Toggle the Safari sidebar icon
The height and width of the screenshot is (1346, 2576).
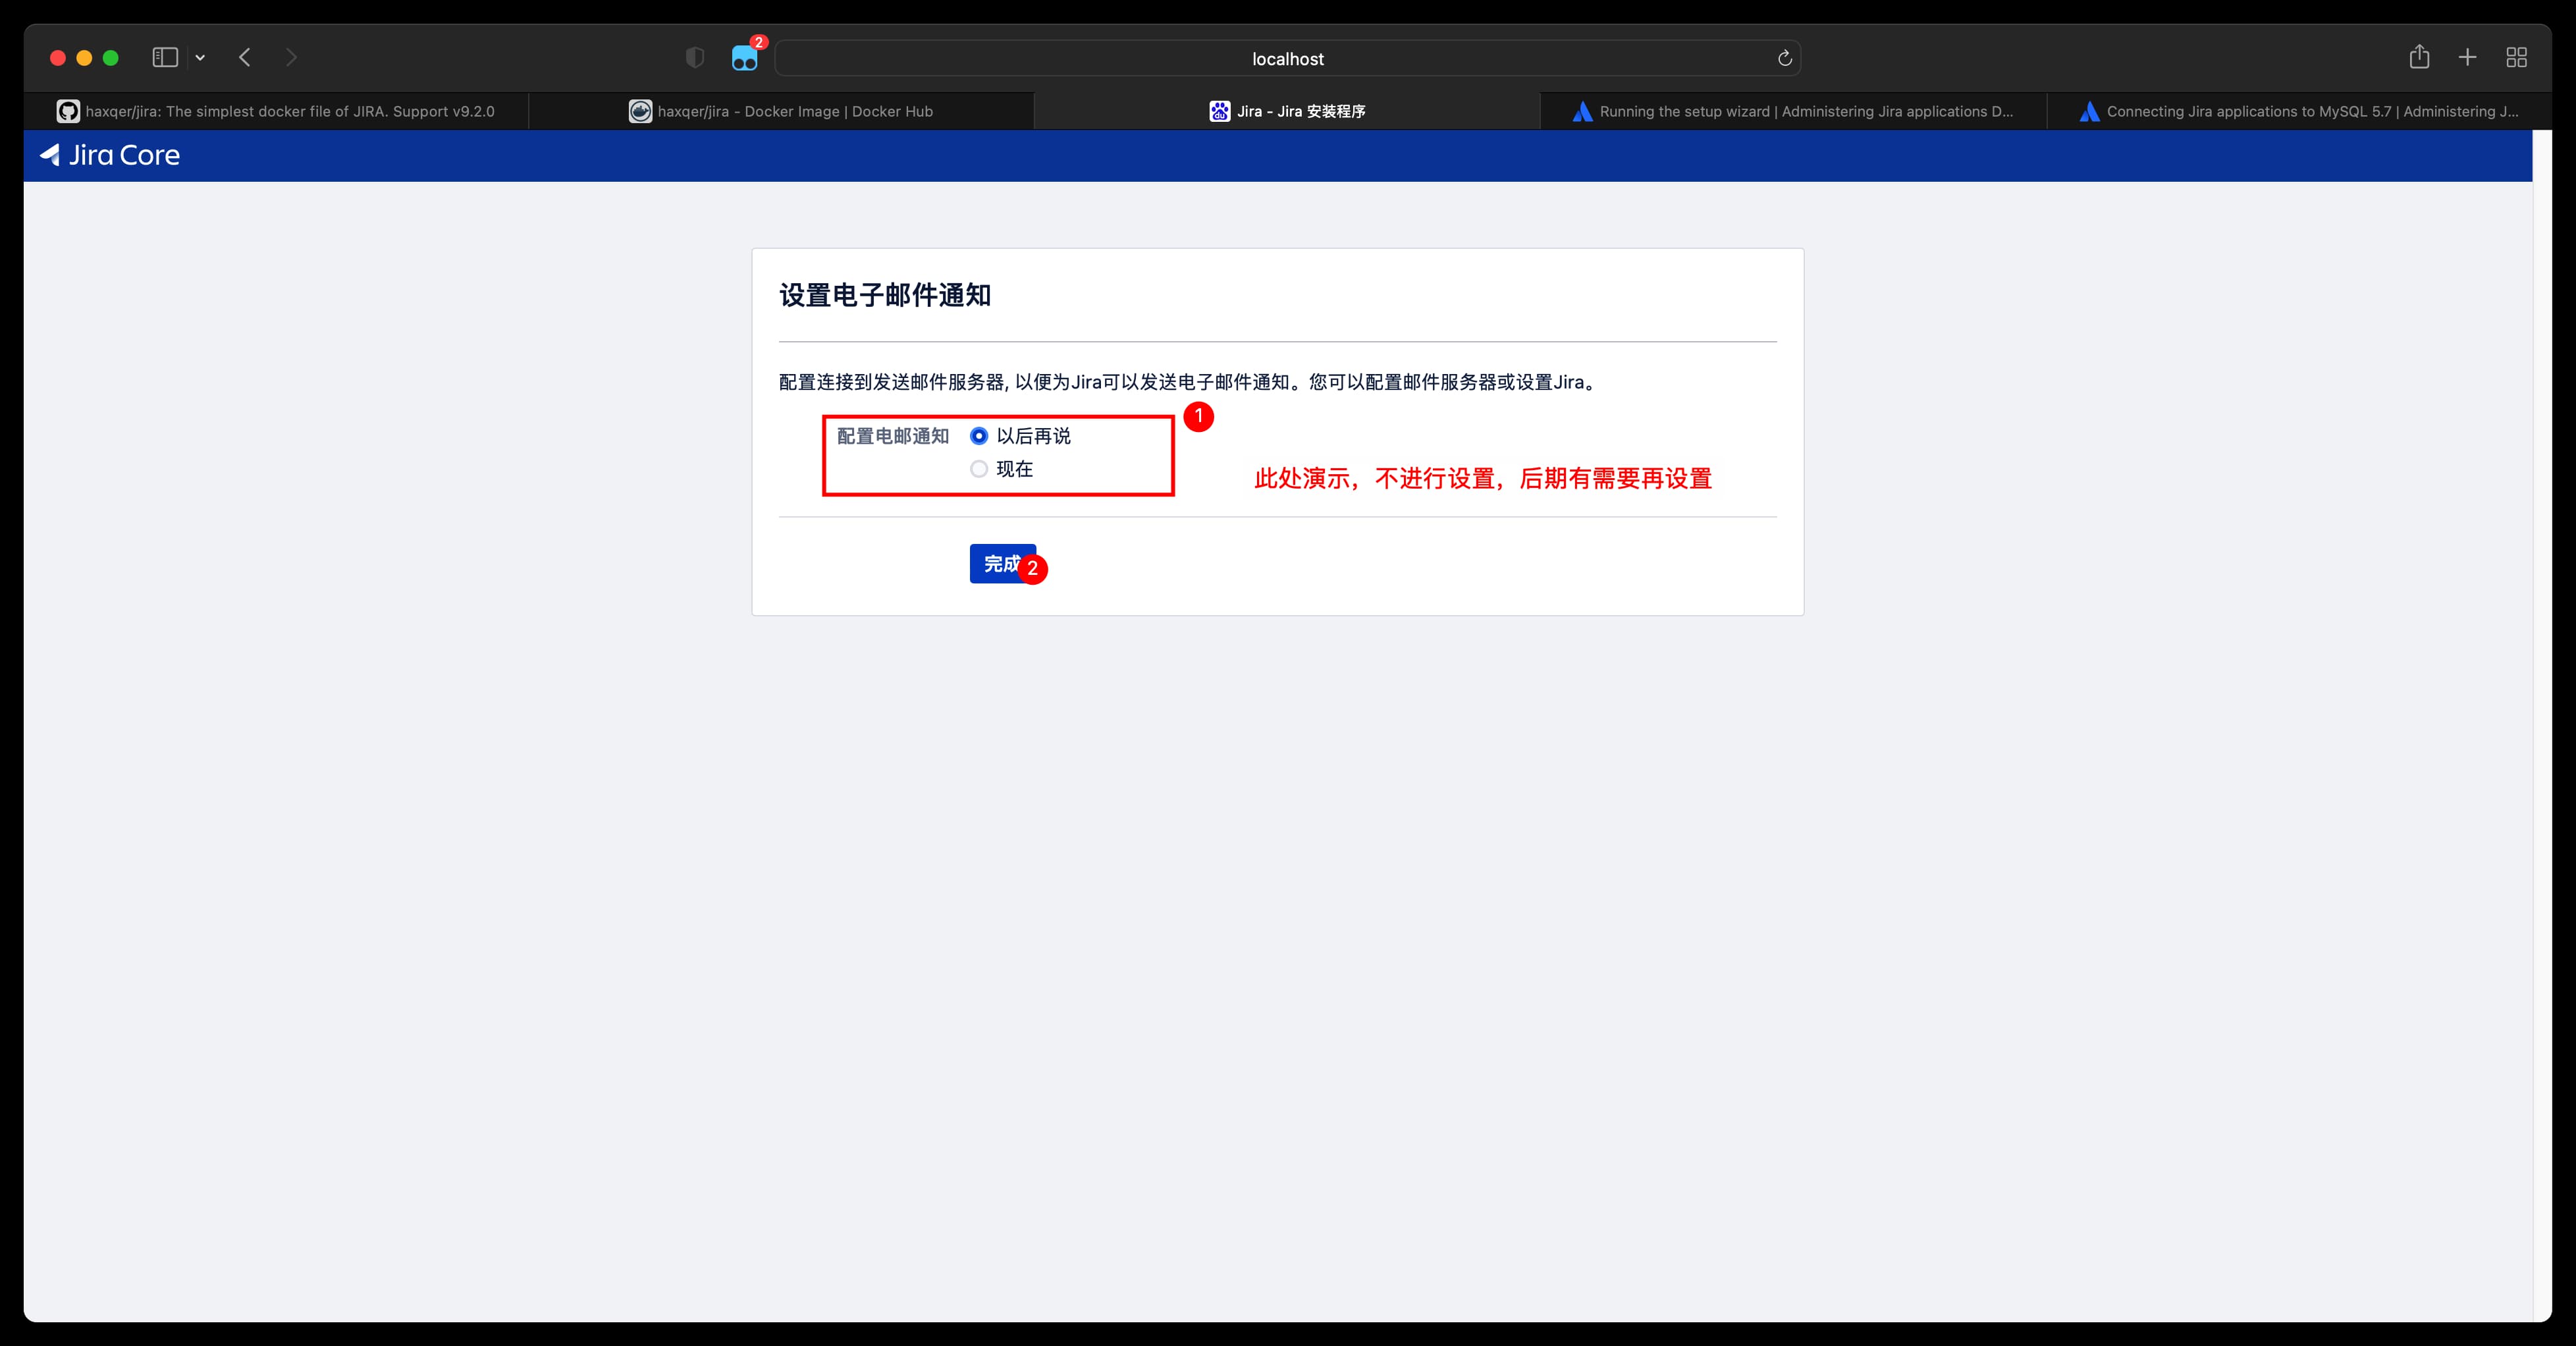tap(165, 58)
